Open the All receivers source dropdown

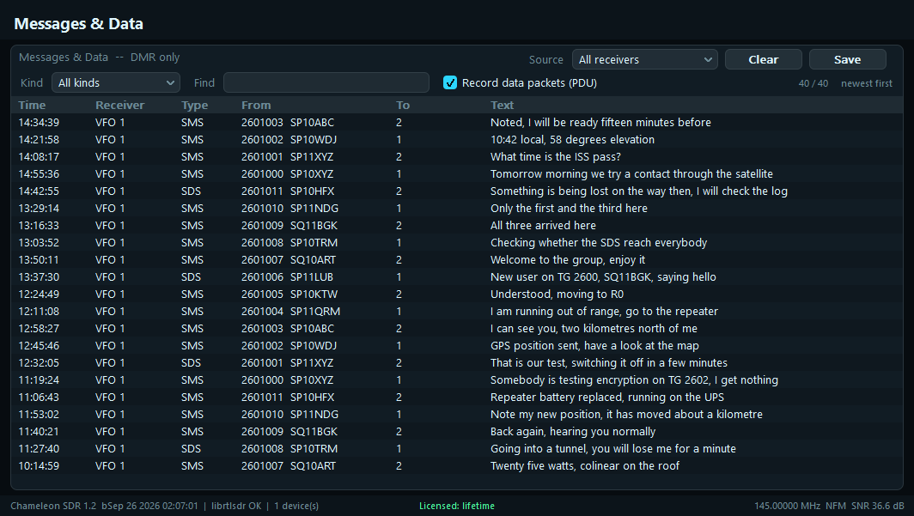tap(644, 59)
